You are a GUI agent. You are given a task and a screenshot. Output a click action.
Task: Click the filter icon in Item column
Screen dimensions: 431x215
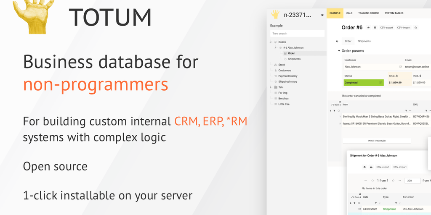[x=406, y=111]
